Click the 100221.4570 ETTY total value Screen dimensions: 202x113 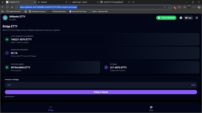[21, 39]
